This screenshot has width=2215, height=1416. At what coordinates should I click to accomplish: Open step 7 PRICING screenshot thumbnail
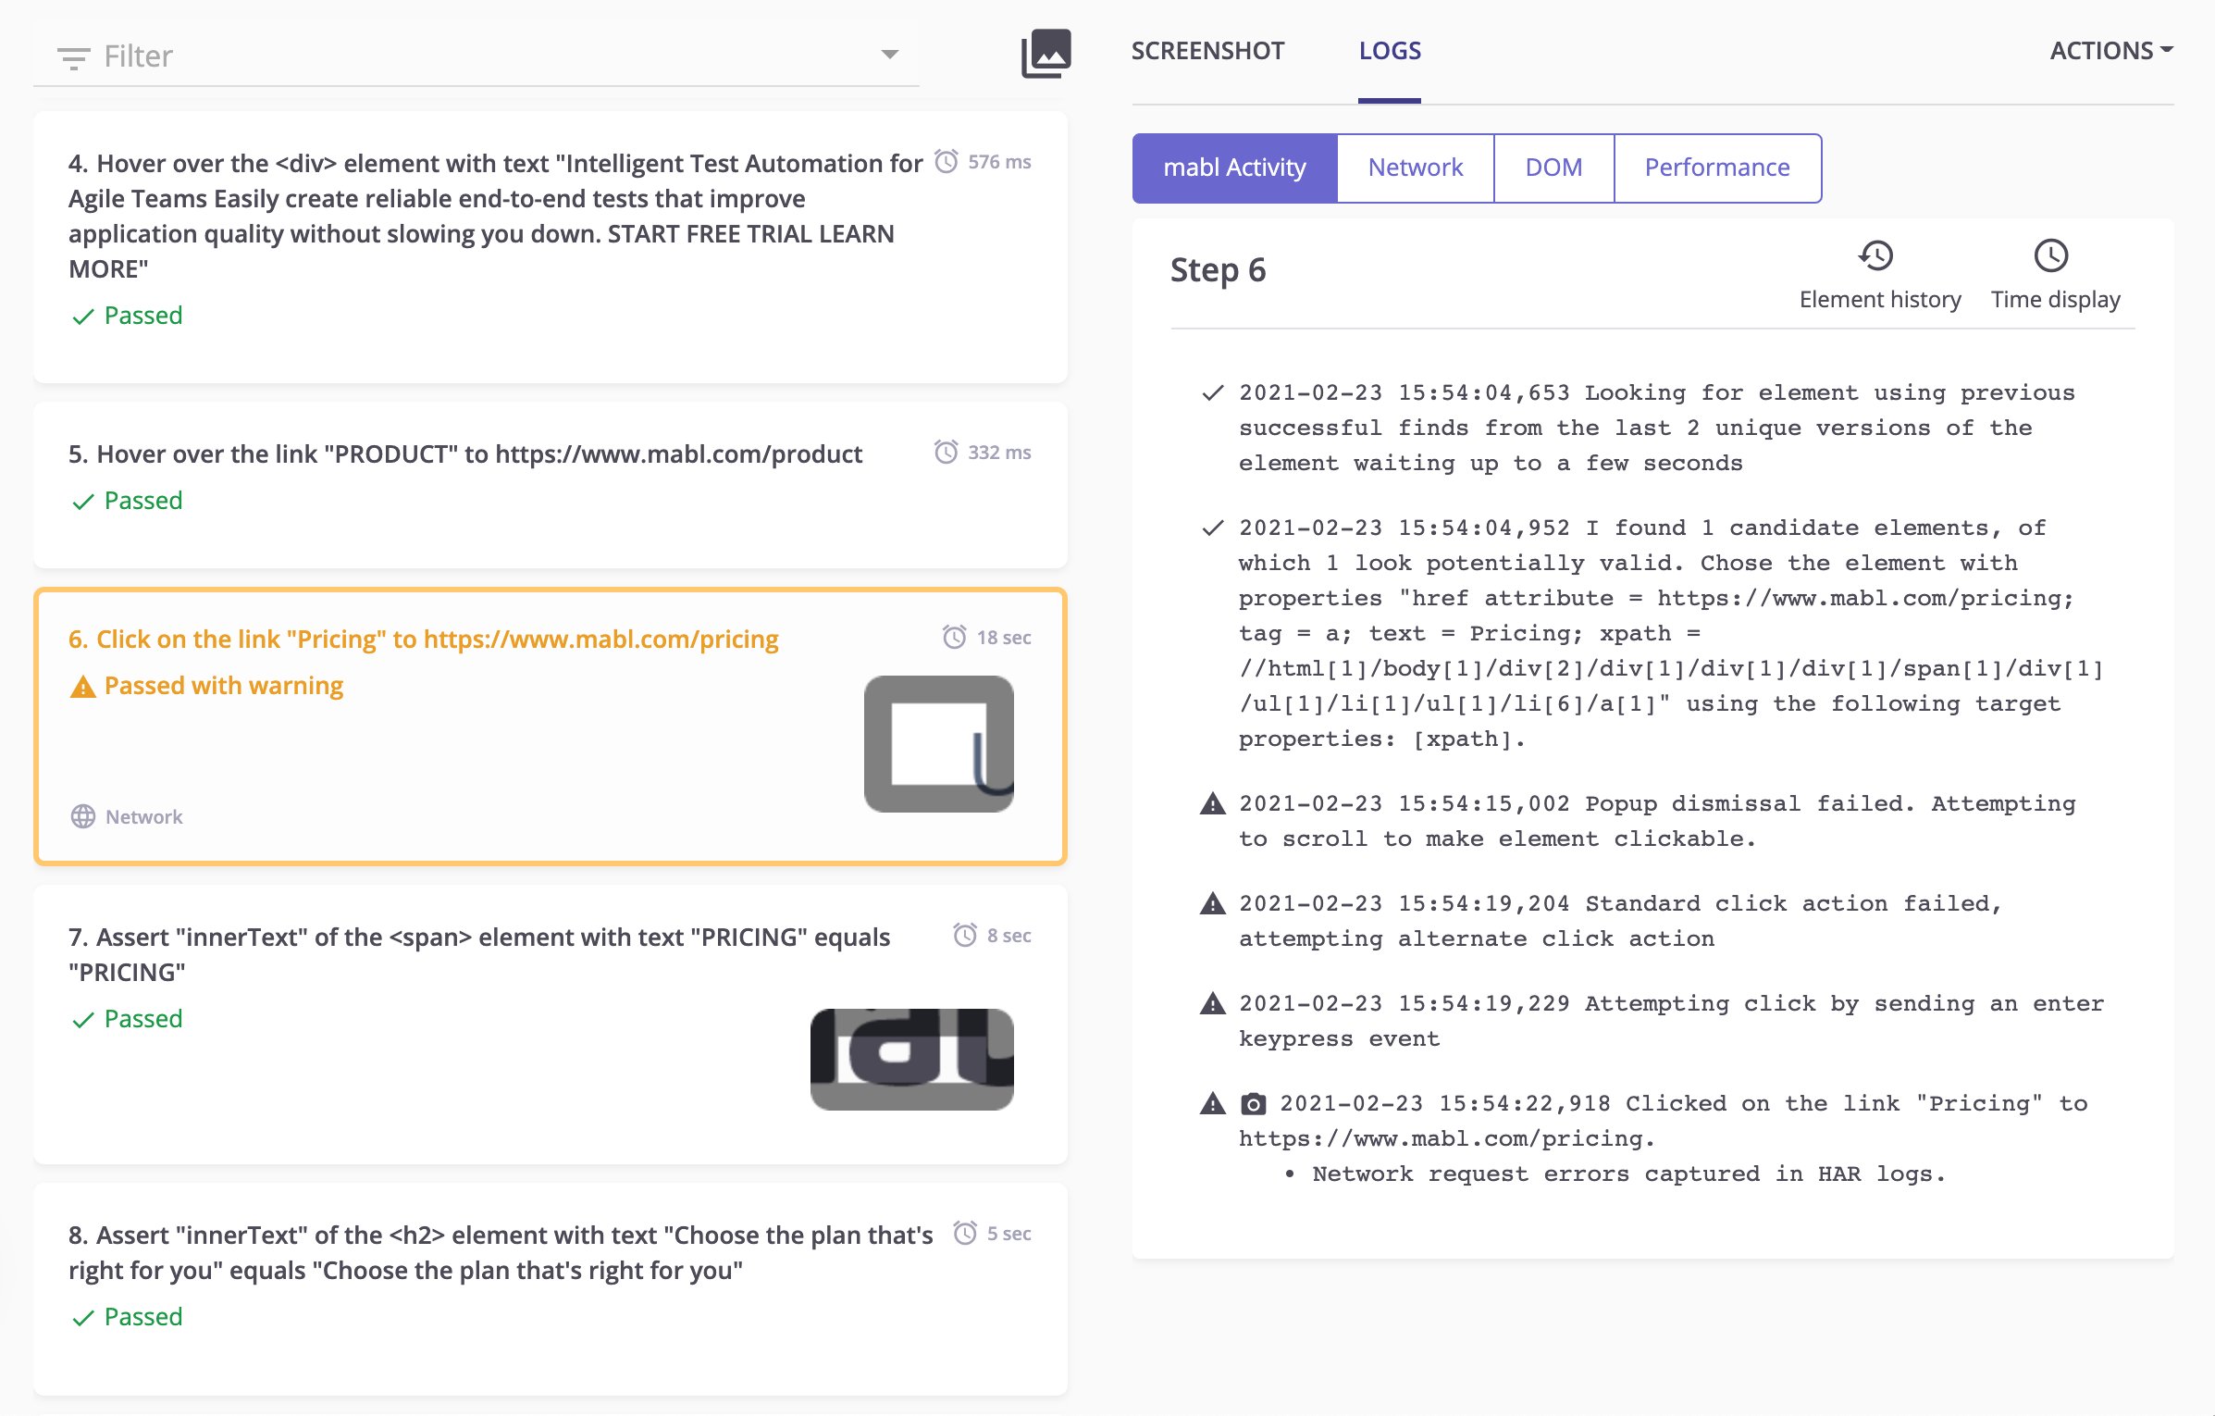[911, 1059]
